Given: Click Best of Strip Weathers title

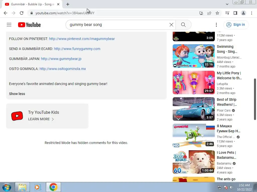Looking at the screenshot, I should [227, 102].
